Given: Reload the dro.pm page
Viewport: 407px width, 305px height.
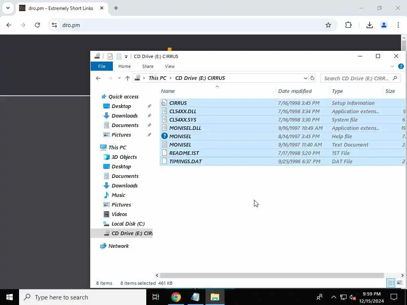Looking at the screenshot, I should [37, 25].
